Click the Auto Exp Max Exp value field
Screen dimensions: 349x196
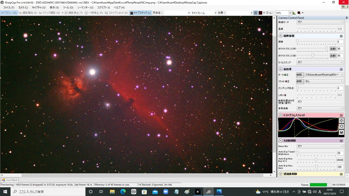340,160
